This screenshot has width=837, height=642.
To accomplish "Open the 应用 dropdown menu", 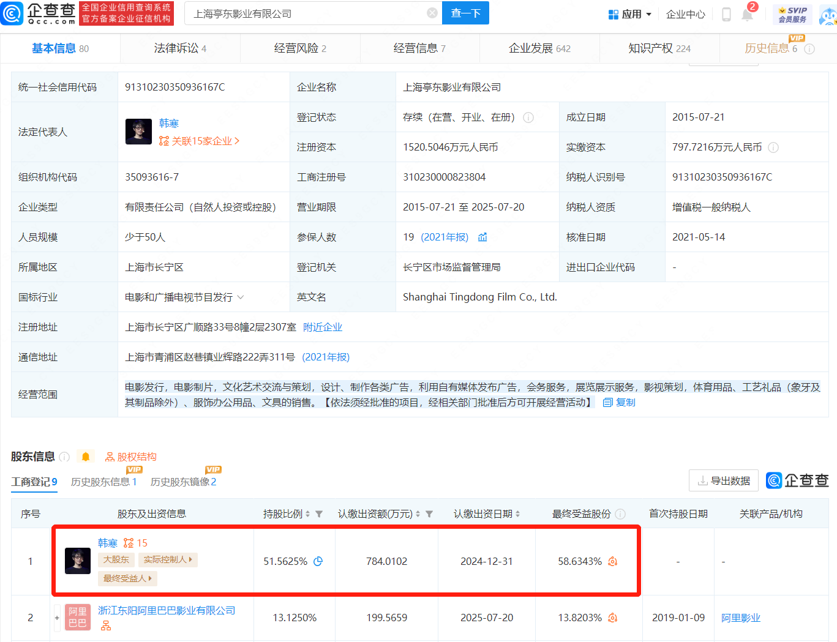I will (x=629, y=14).
